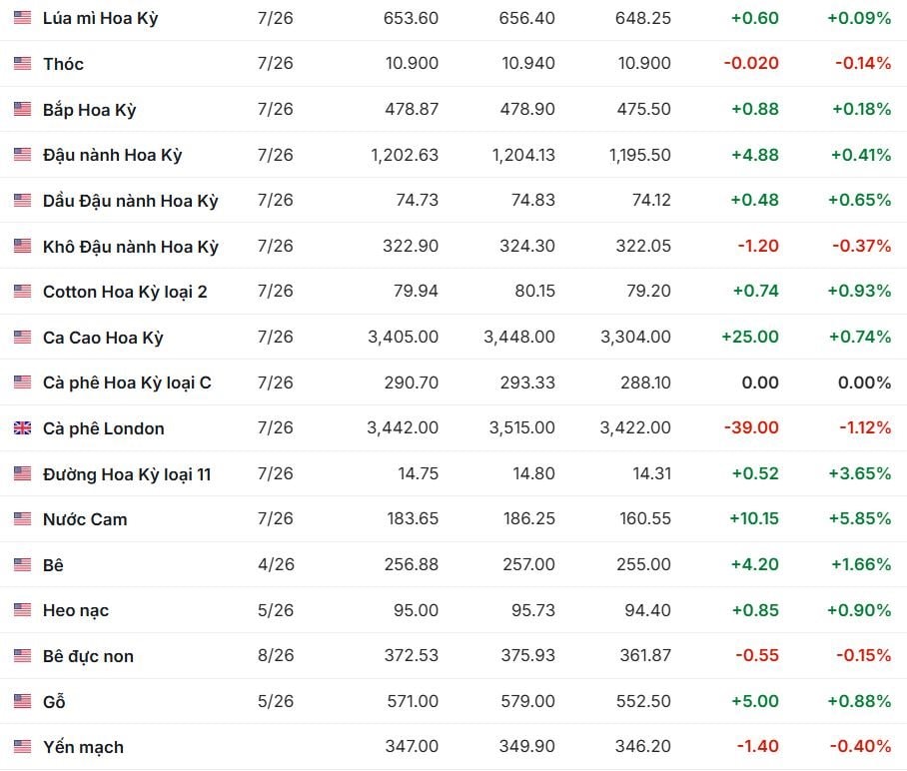The width and height of the screenshot is (907, 771).
Task: Go to the Đường Hoa Kỳ loại 11 page
Action: pos(127,474)
